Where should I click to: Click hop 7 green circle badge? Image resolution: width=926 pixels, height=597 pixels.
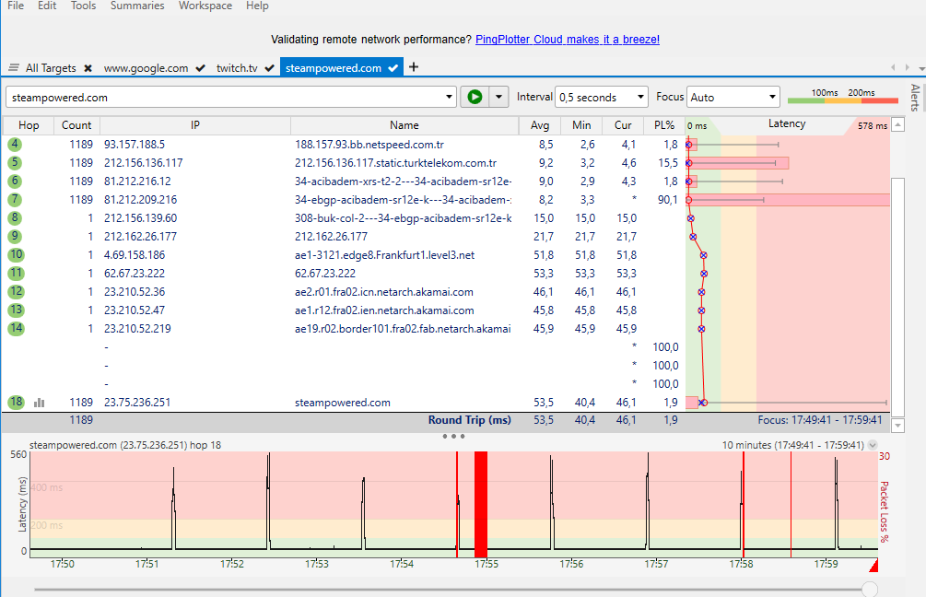click(x=15, y=200)
